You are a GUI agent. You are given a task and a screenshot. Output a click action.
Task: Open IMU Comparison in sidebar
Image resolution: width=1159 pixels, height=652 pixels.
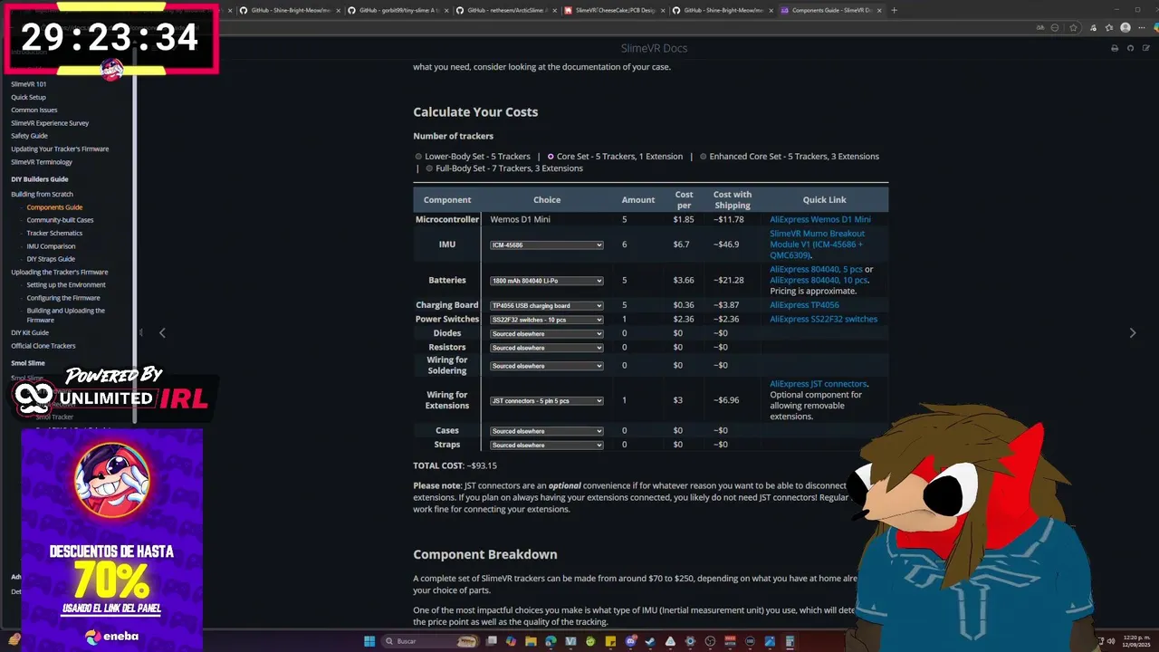(x=51, y=246)
